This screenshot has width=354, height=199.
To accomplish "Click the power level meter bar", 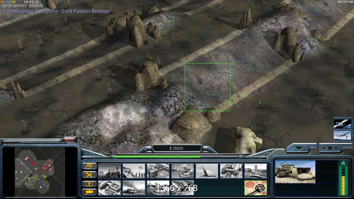I will tap(343, 181).
